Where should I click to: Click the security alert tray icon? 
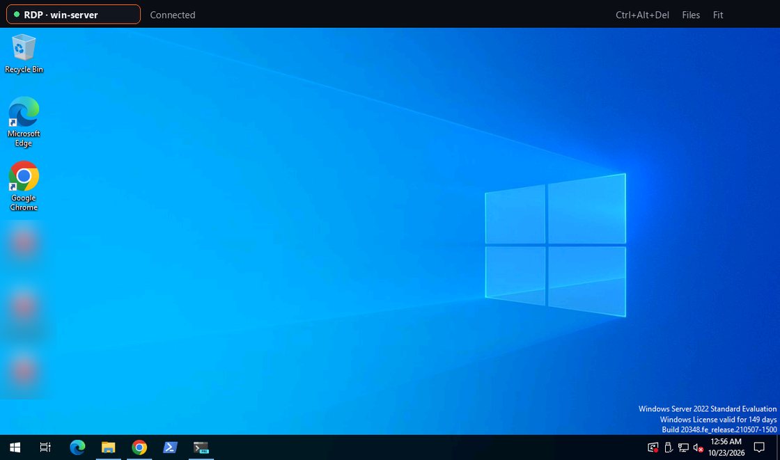pos(653,447)
